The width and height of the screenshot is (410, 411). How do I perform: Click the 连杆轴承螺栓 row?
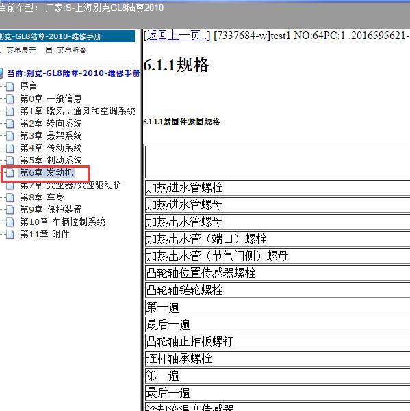(277, 358)
